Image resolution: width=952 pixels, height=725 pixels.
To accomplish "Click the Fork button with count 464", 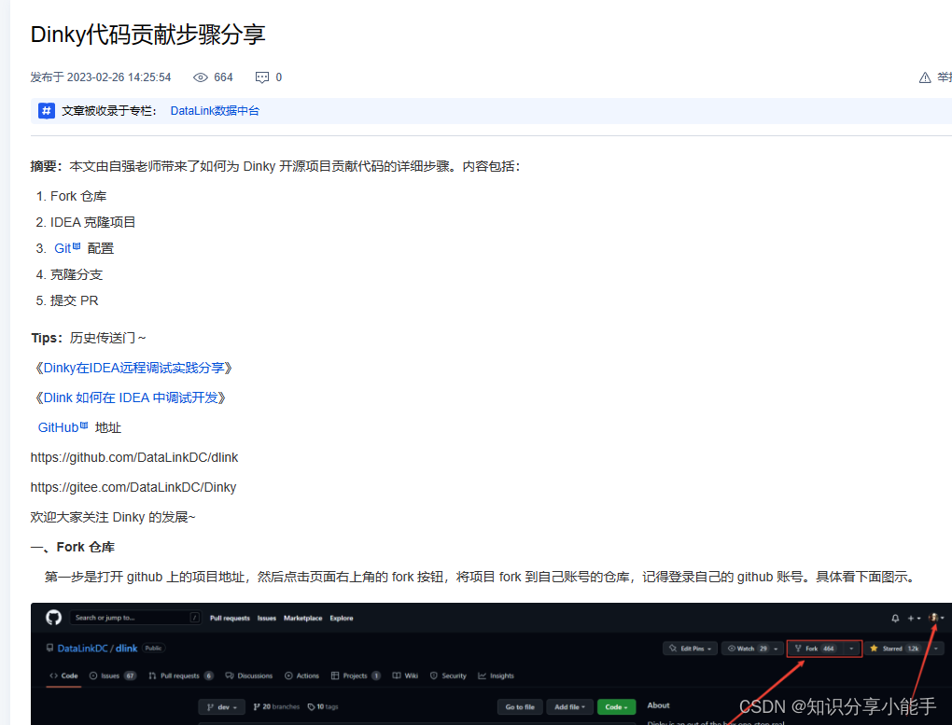I will coord(815,648).
